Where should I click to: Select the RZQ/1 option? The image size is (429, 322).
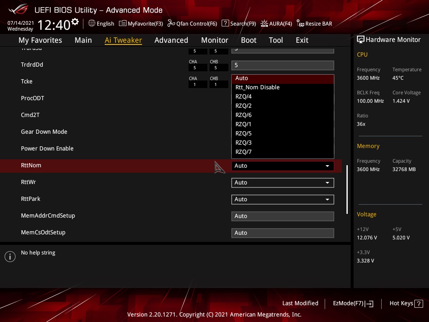point(283,124)
